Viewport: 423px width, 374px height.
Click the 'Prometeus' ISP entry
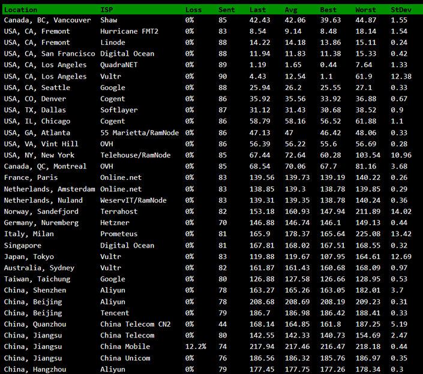pos(119,234)
